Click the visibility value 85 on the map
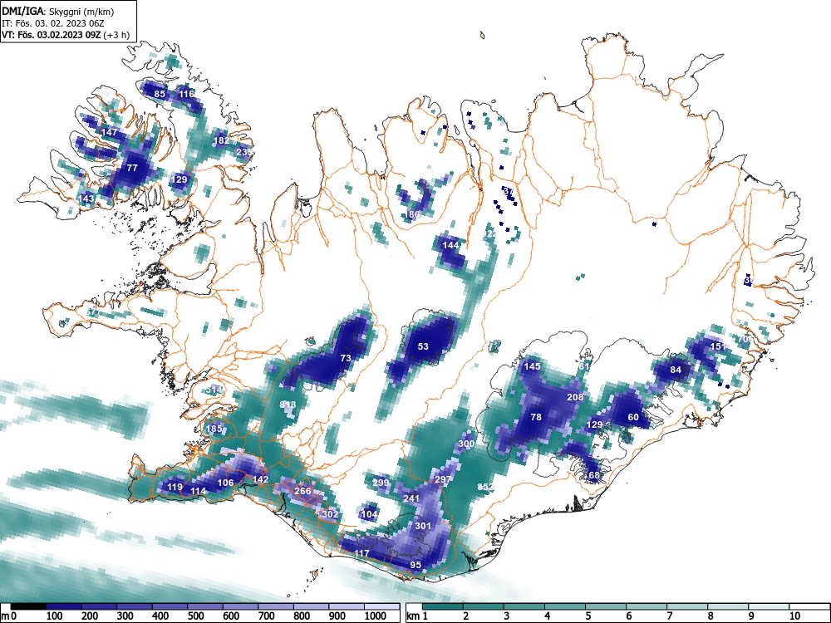The image size is (831, 623). (x=160, y=94)
